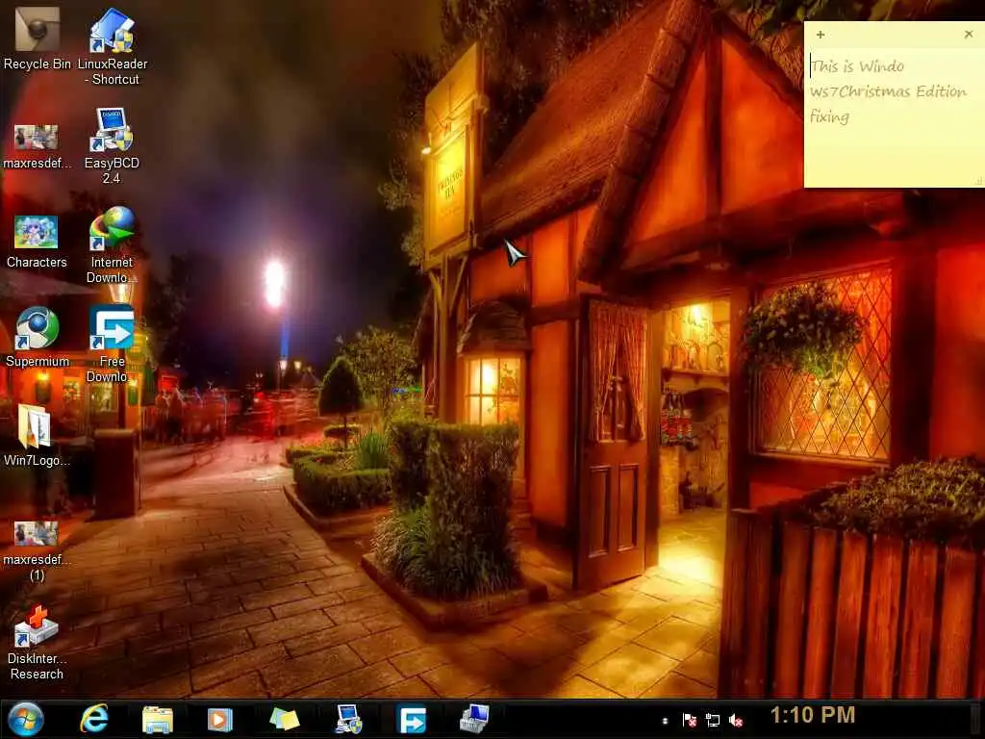Open EasyBCD taskbar icon with shield
Screen dimensions: 985x739
click(348, 719)
